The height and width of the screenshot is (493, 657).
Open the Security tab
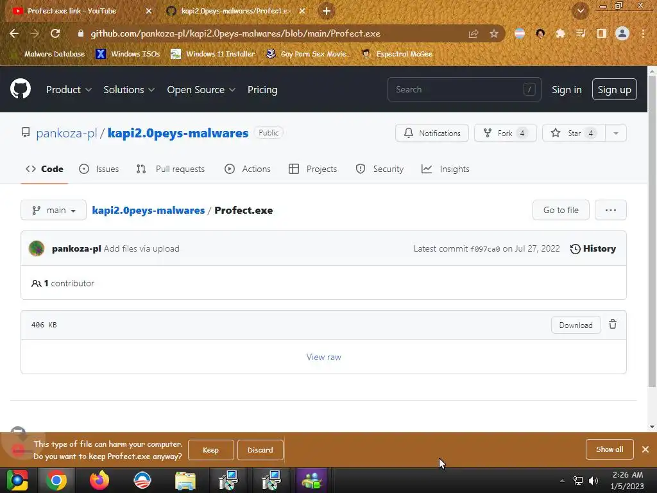pos(380,169)
